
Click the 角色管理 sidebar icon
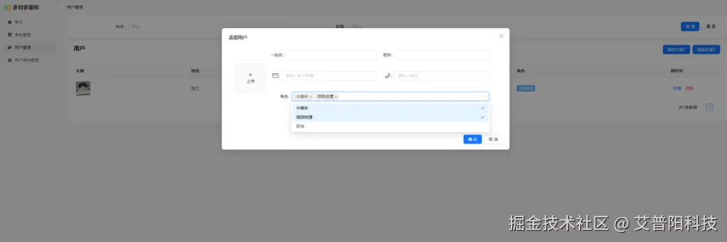(x=9, y=35)
